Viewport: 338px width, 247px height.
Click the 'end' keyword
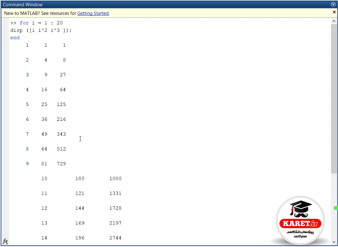15,38
